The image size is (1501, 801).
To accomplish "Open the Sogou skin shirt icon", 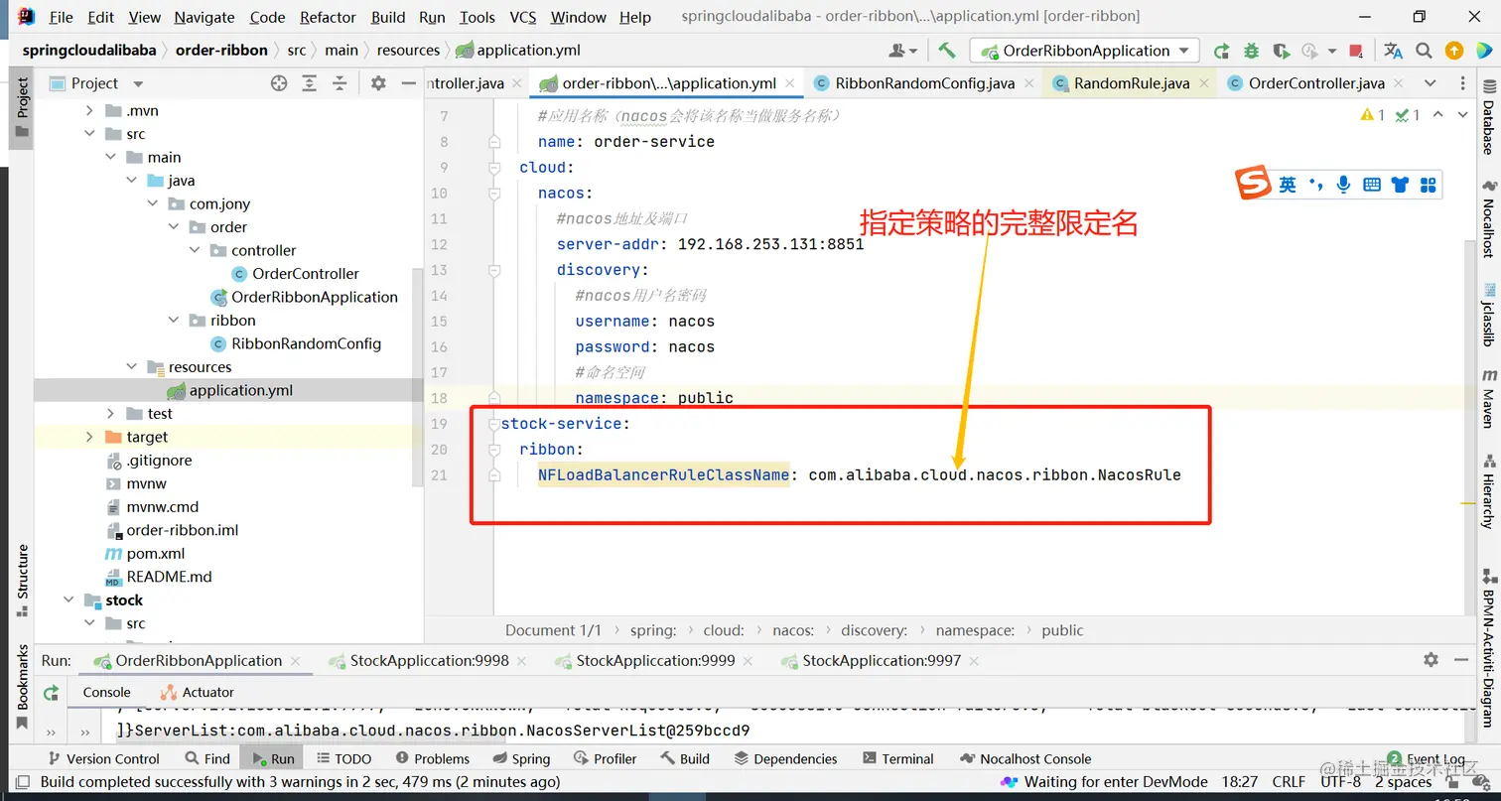I will (1400, 185).
